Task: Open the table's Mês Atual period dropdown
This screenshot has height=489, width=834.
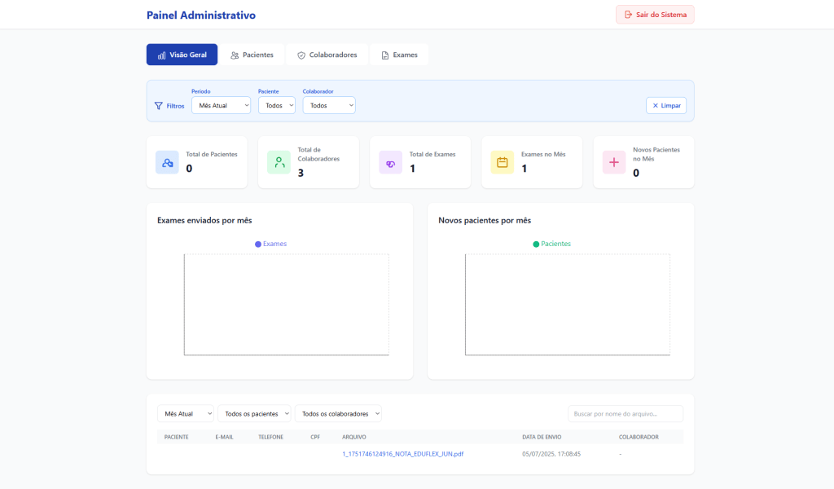Action: [x=186, y=414]
